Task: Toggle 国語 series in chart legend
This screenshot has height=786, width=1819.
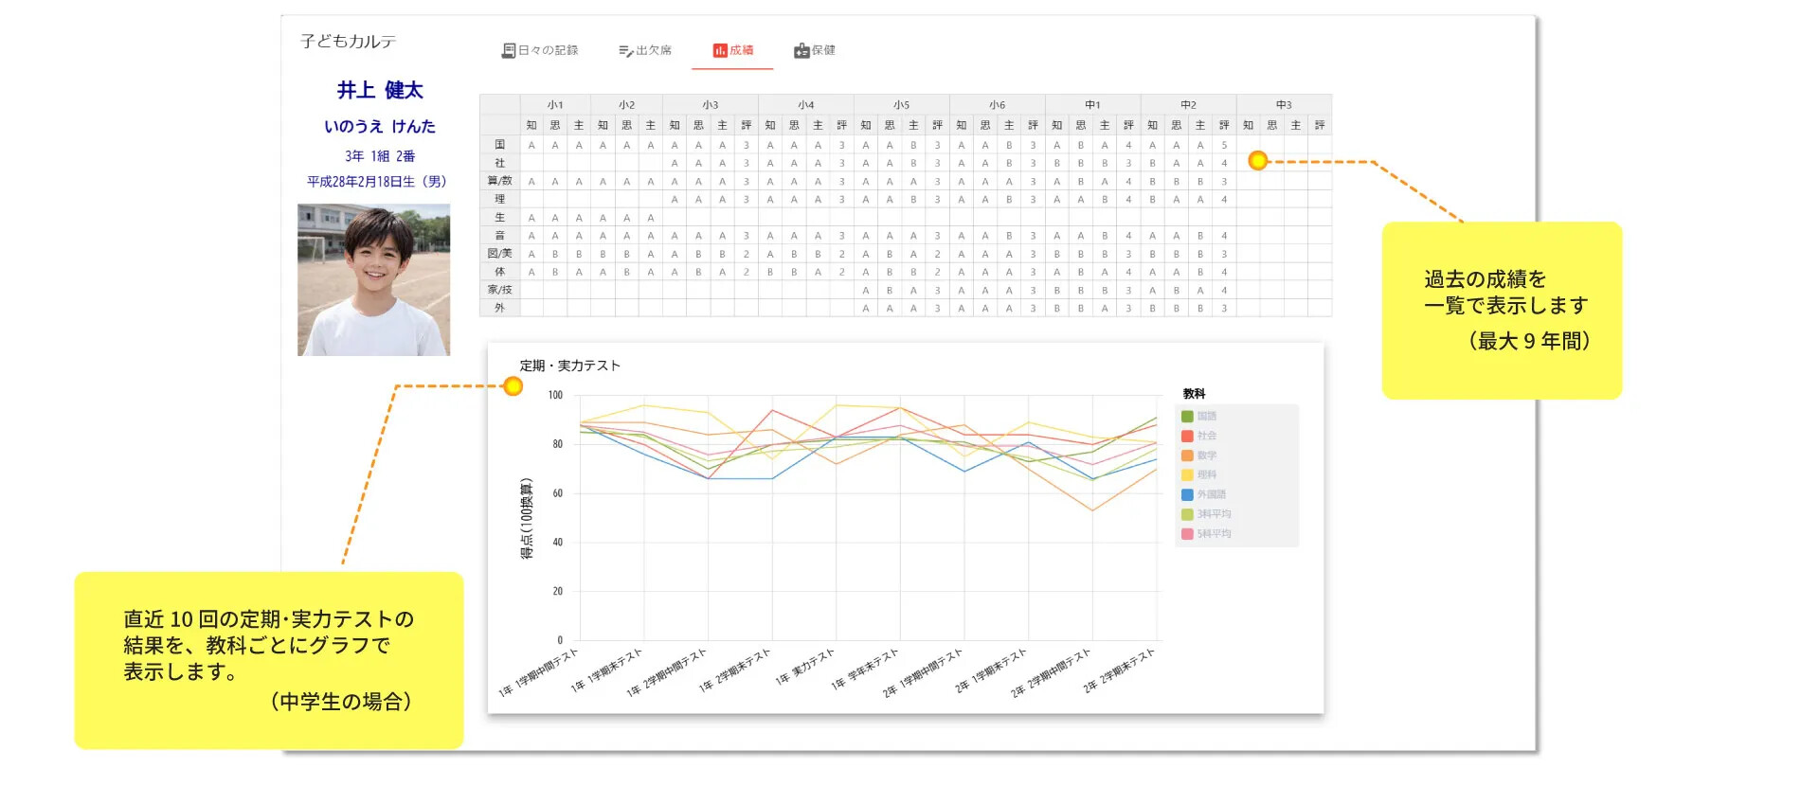Action: coord(1206,417)
